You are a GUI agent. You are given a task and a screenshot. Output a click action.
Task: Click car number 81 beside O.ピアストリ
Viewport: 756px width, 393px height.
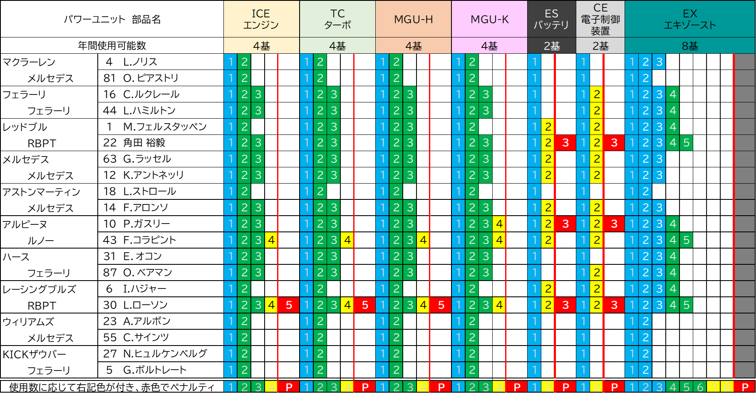[x=109, y=78]
